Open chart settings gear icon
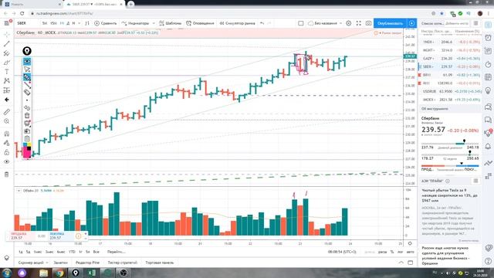The image size is (494, 278). point(349,23)
